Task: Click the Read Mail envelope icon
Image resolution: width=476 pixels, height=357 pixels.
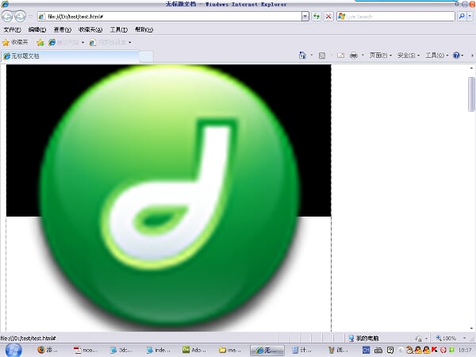Action: pyautogui.click(x=340, y=56)
